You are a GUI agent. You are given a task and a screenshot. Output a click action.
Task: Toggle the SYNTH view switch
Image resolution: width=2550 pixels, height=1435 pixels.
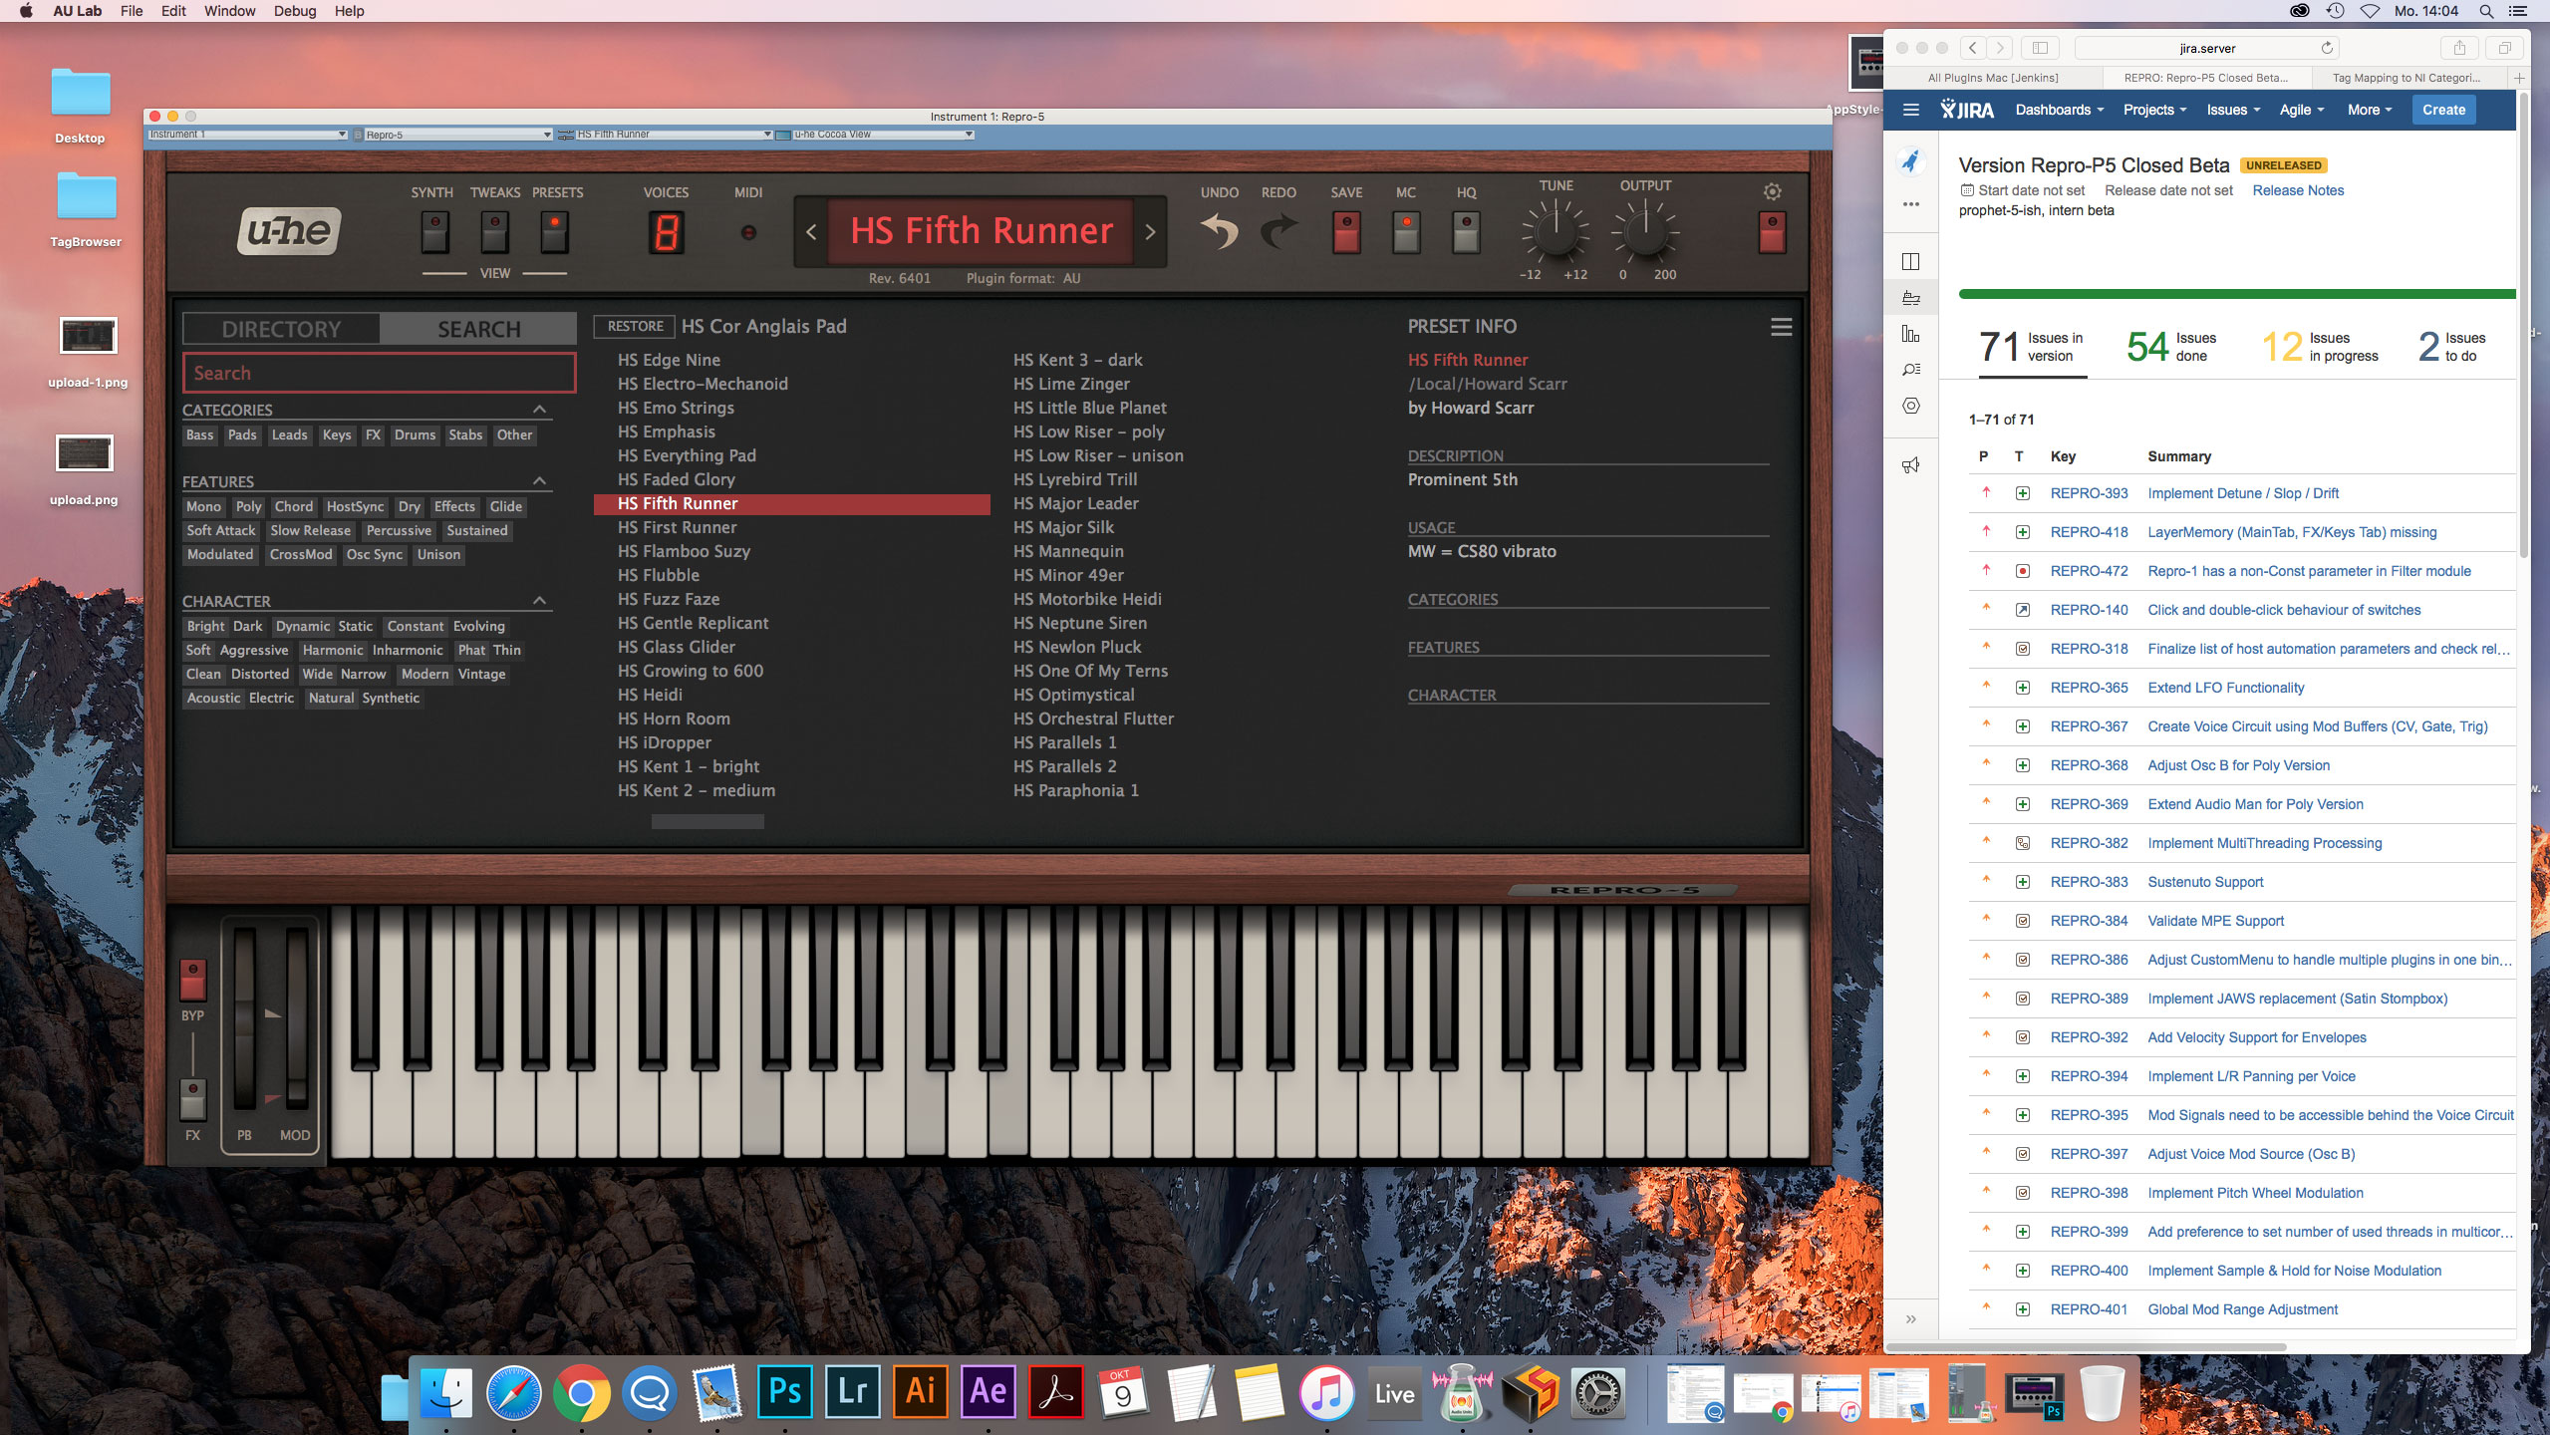point(433,232)
